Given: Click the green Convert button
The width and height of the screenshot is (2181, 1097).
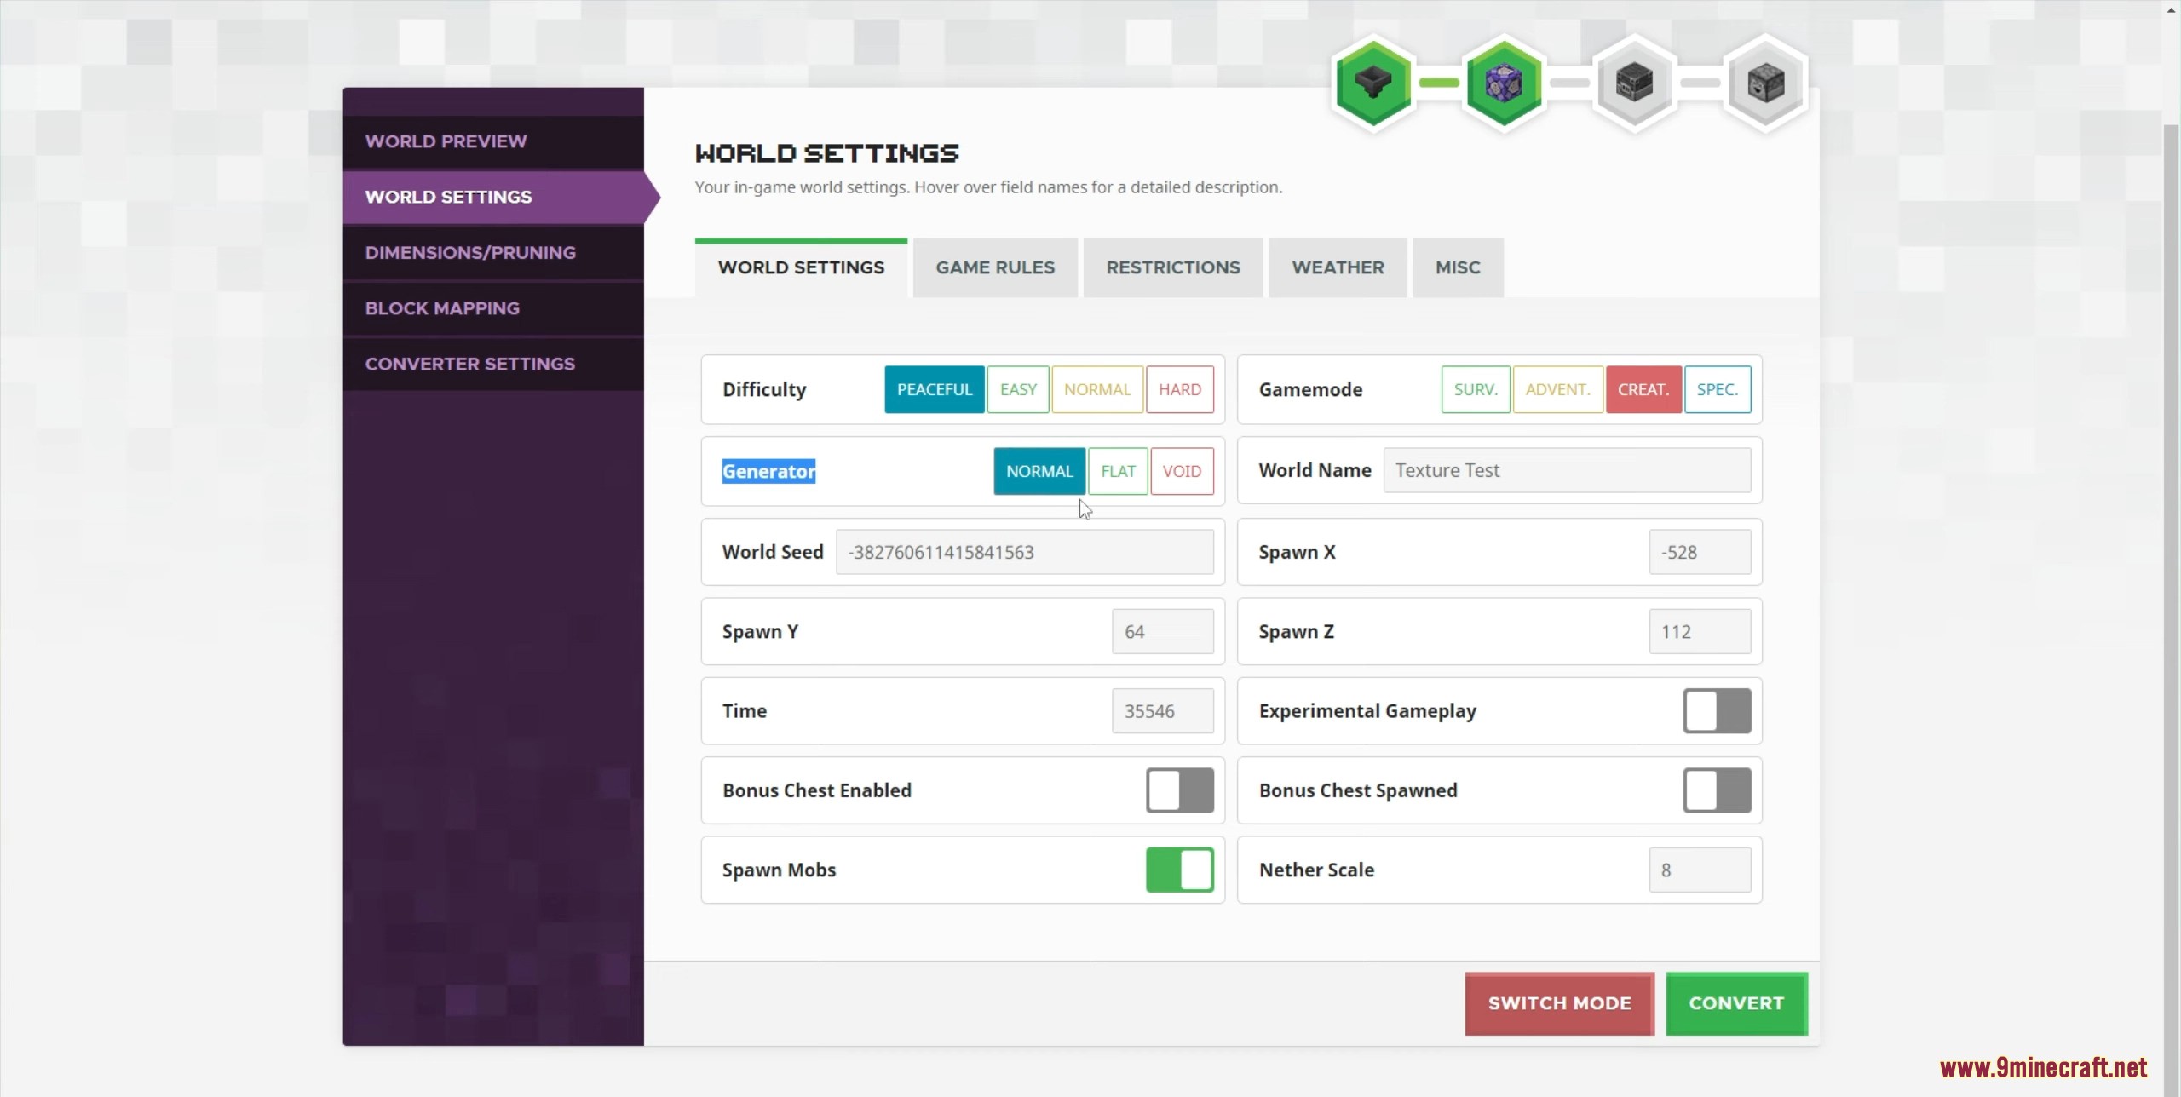Looking at the screenshot, I should [x=1736, y=1003].
